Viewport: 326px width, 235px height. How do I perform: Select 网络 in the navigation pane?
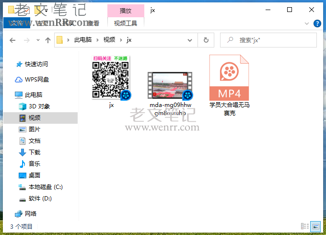point(25,213)
